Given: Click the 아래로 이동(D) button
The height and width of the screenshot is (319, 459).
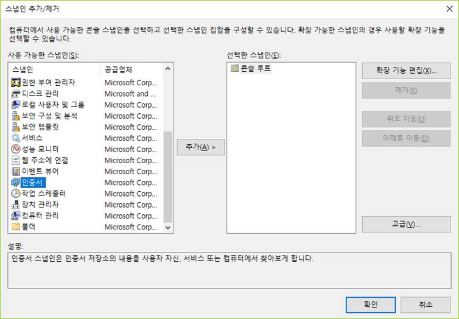Looking at the screenshot, I should coord(406,138).
